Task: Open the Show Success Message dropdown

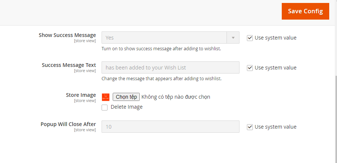Action: (x=164, y=38)
